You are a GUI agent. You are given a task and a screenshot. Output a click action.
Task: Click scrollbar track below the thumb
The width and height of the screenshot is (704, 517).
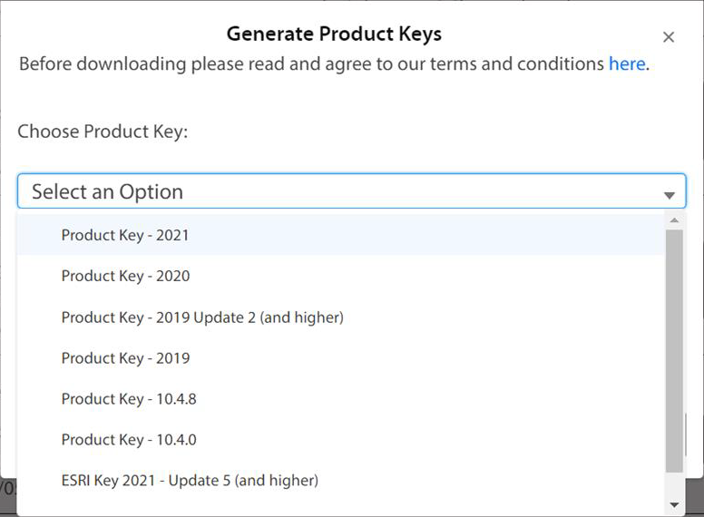click(674, 484)
